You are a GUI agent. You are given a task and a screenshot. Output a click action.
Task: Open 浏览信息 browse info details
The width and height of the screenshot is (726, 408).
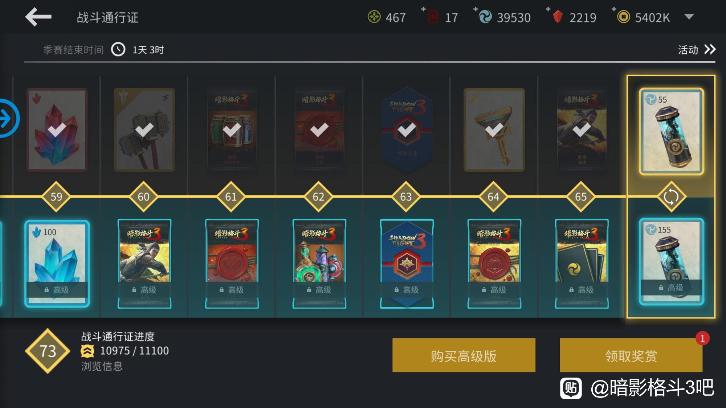[102, 366]
